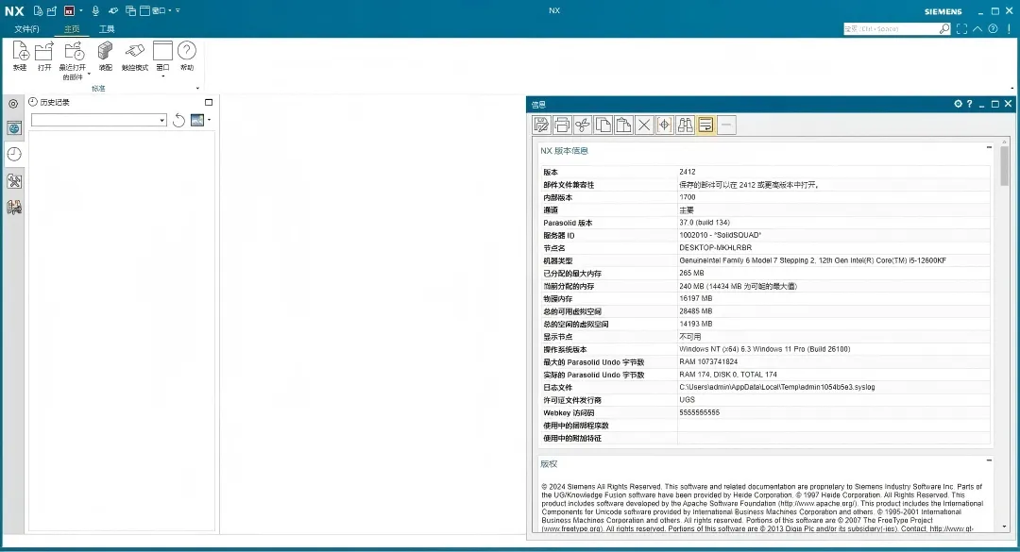Open the 窗口 ribbon dropdown button
The image size is (1020, 552).
[162, 59]
